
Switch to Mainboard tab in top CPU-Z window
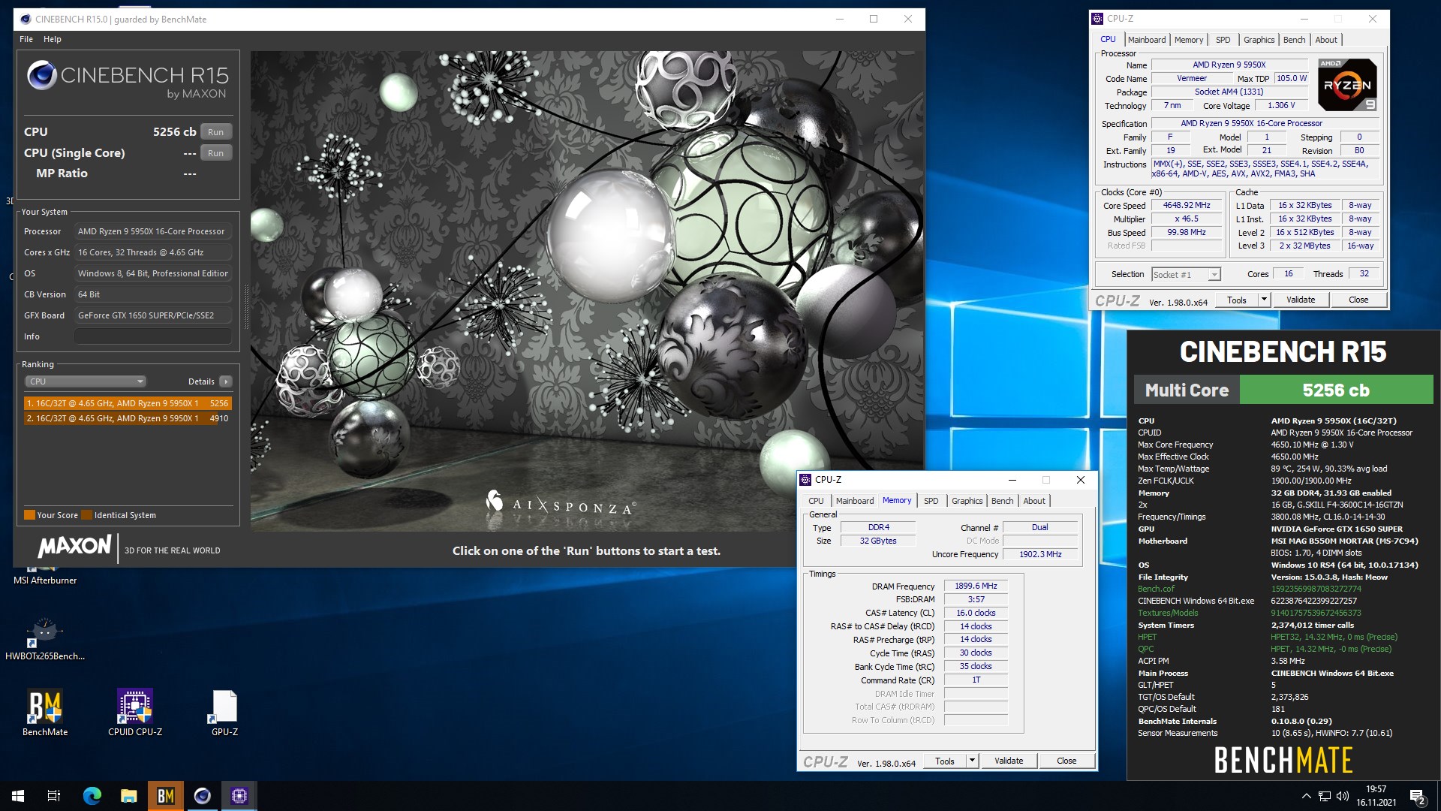[1147, 40]
